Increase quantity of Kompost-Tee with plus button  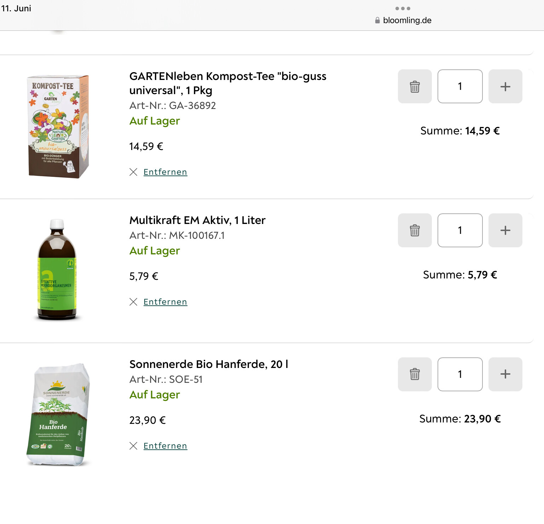pyautogui.click(x=505, y=86)
